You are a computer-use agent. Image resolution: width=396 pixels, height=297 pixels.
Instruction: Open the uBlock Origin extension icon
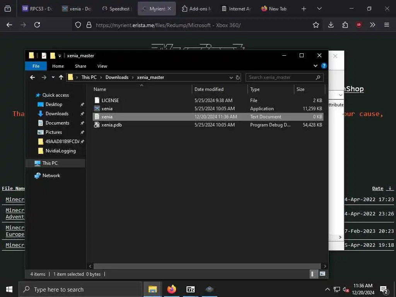359,25
